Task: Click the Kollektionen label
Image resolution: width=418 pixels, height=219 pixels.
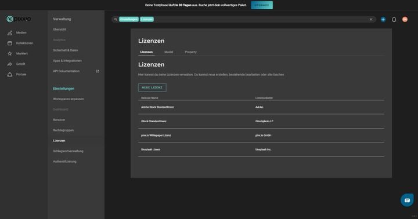Action: coord(24,43)
